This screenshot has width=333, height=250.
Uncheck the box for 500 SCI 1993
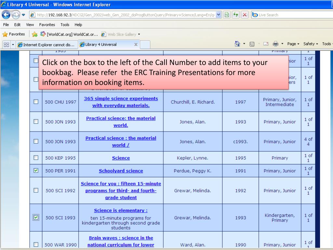click(36, 217)
